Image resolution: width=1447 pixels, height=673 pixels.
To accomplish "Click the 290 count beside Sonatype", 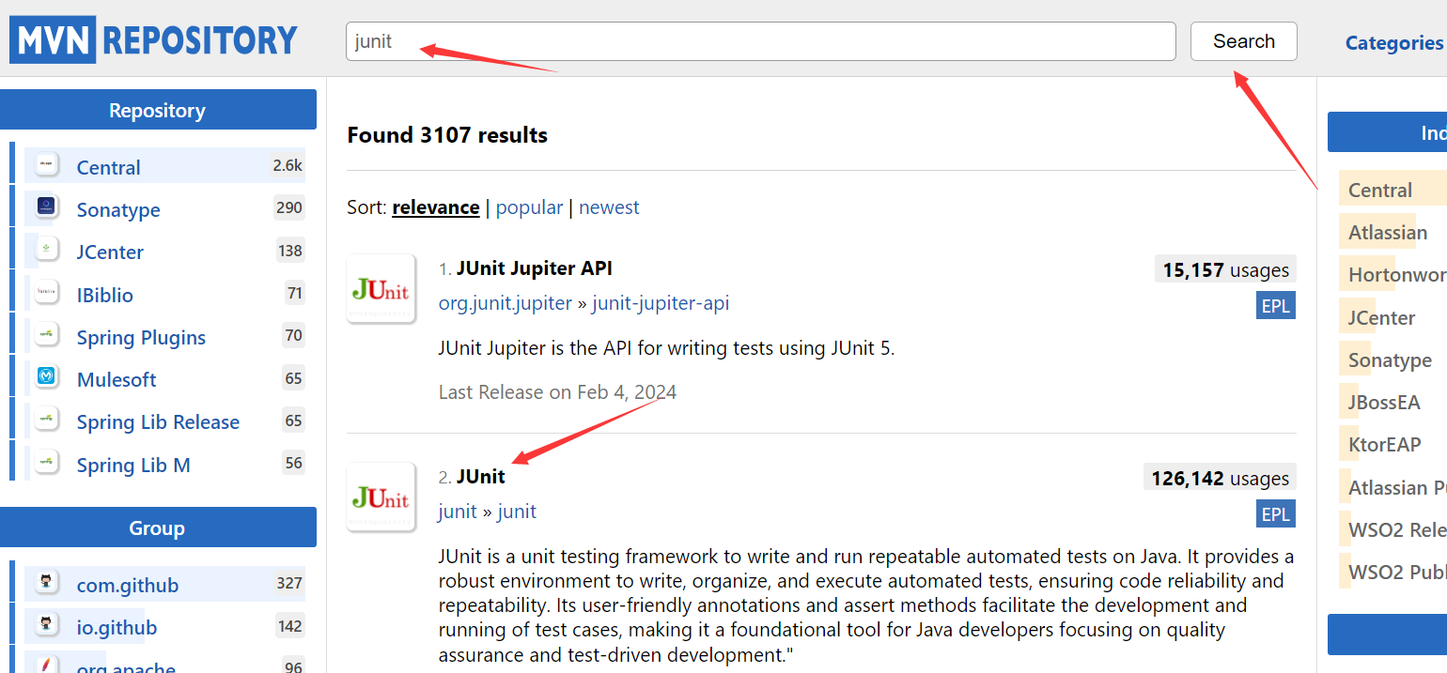I will click(x=289, y=207).
